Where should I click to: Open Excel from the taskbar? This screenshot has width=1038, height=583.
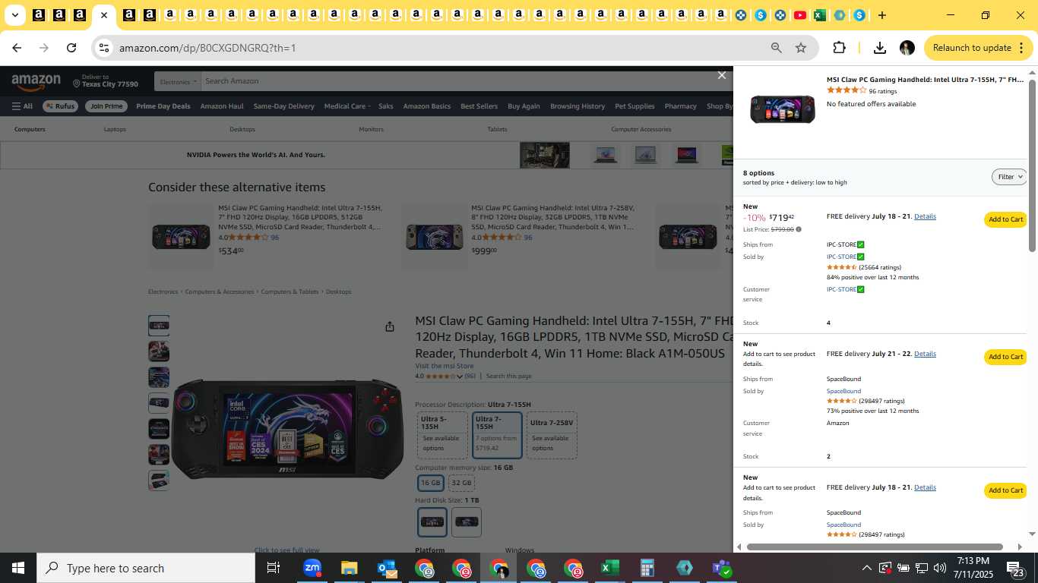pyautogui.click(x=609, y=568)
